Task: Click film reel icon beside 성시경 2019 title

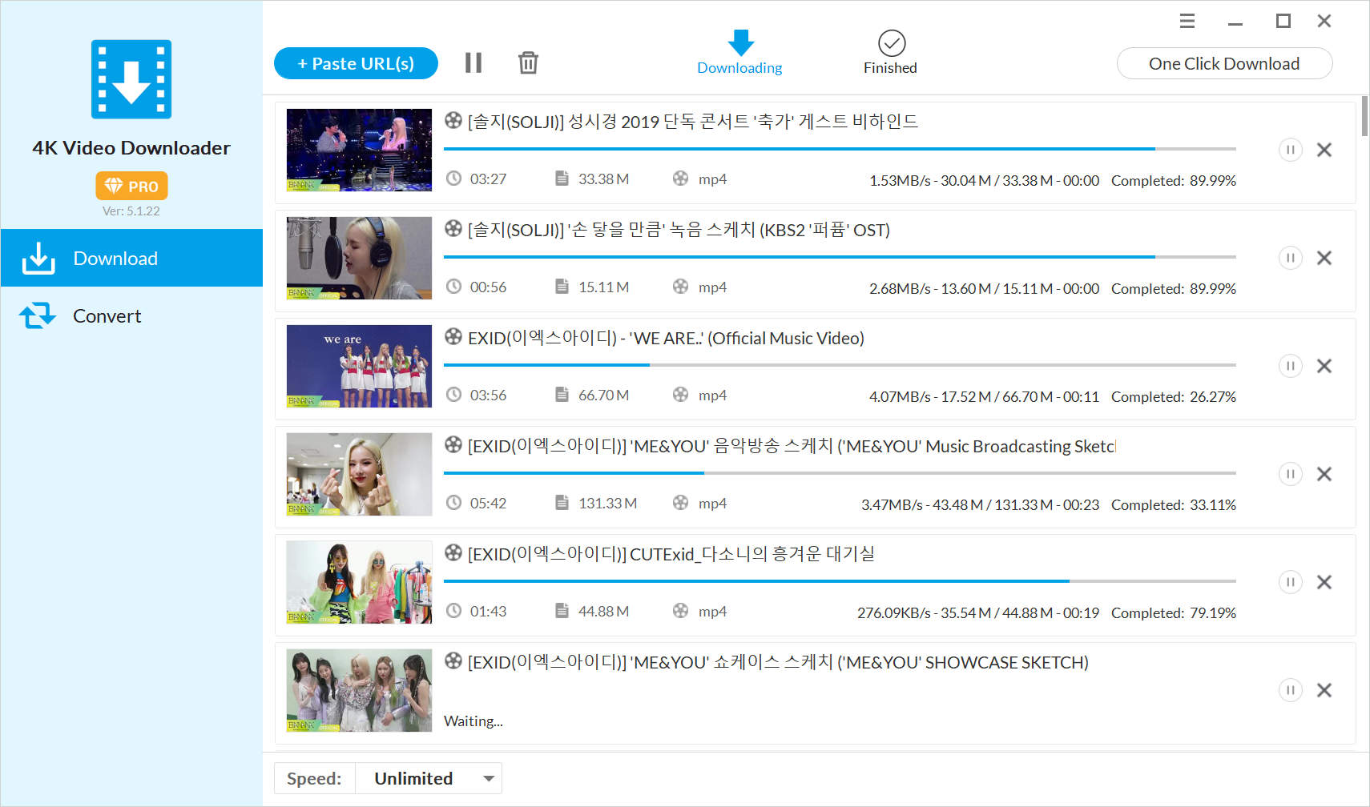Action: point(453,120)
